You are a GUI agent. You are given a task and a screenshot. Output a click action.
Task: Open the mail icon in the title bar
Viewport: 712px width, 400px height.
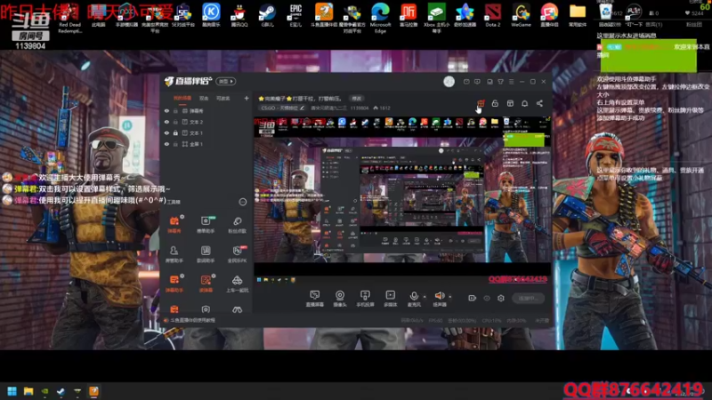click(x=466, y=82)
